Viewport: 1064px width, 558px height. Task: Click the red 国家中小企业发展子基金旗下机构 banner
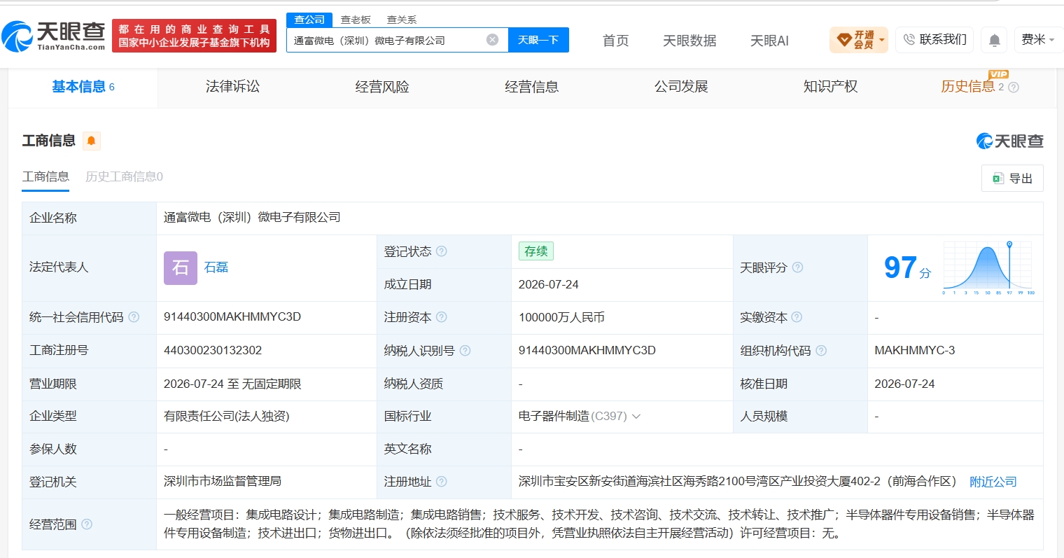click(x=194, y=36)
